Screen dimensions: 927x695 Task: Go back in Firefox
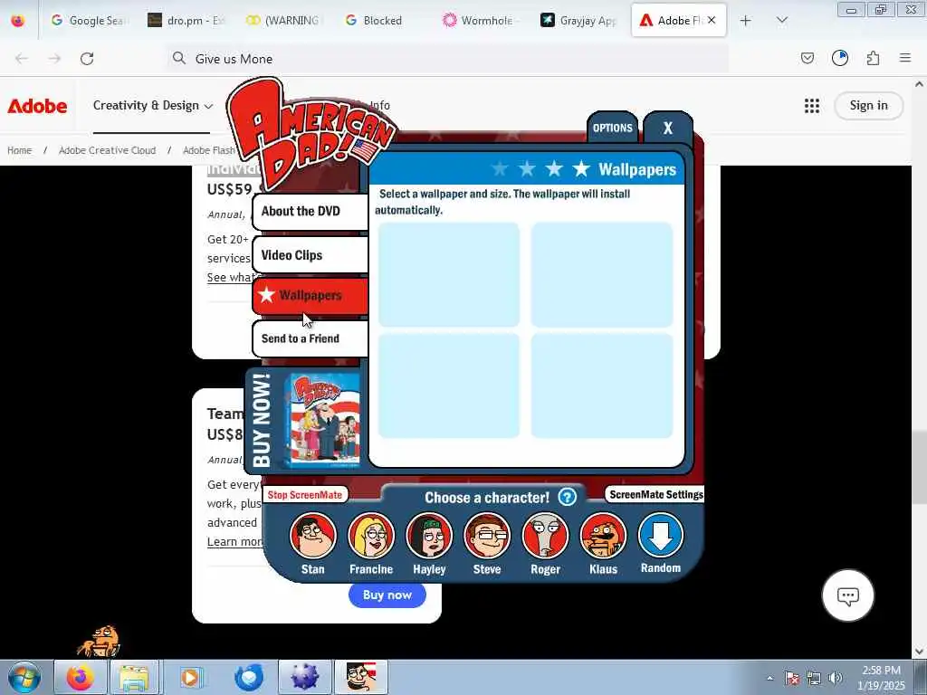(22, 59)
